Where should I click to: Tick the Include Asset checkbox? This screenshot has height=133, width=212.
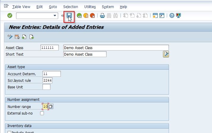click(9, 132)
